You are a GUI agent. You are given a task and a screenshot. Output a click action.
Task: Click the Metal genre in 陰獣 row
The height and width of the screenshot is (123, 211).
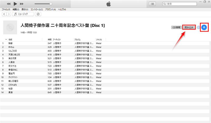pos(99,43)
